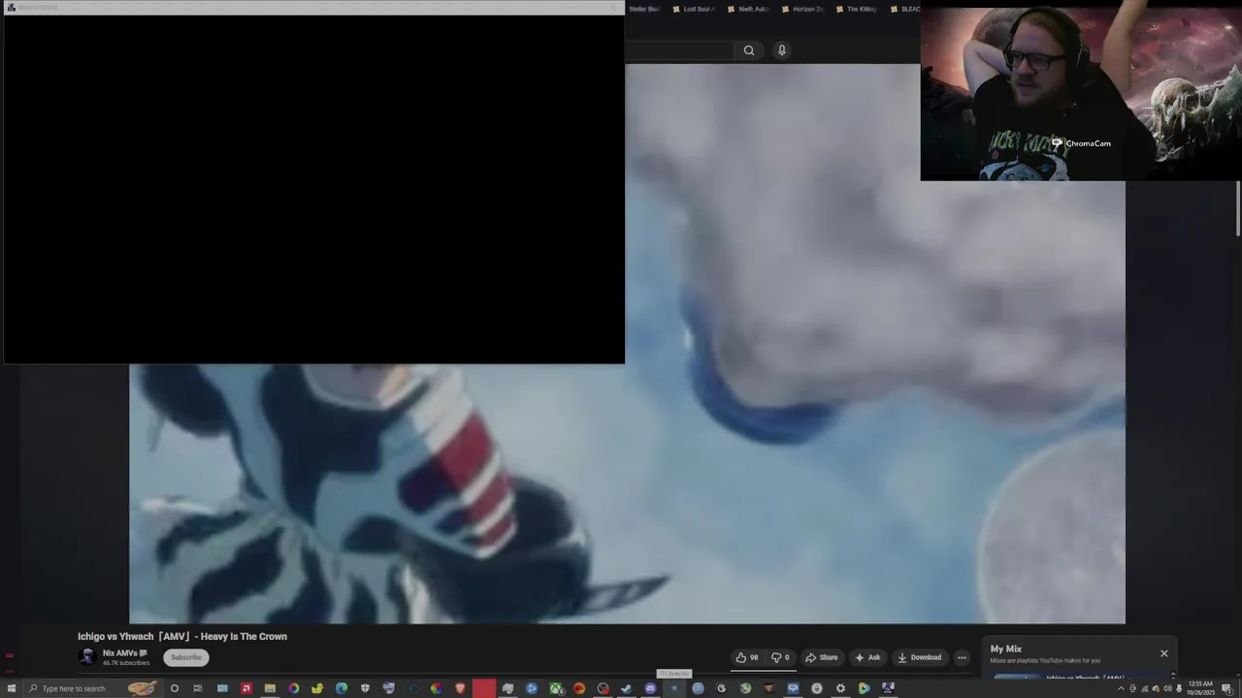
Task: Open the Xbox app on taskbar
Action: click(556, 688)
